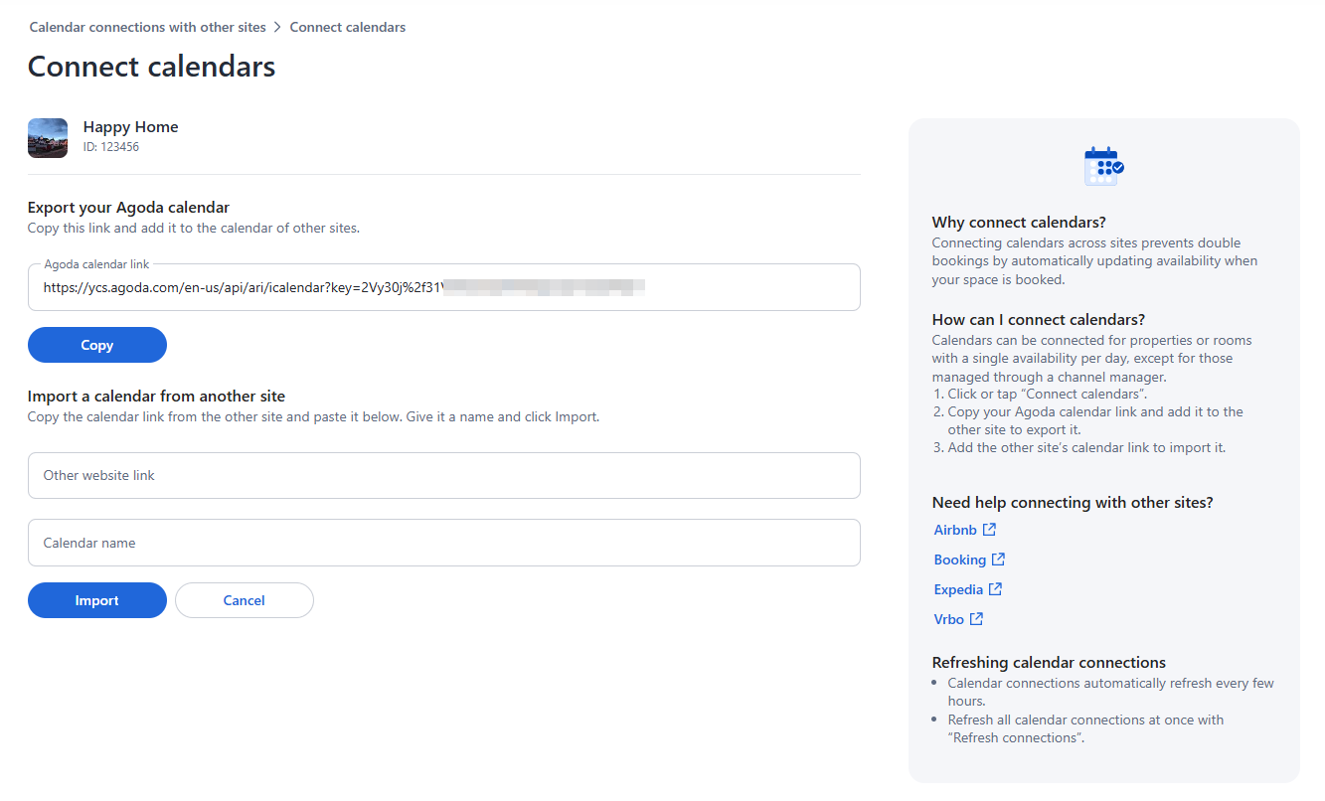Click the external-link icon beside Booking
The width and height of the screenshot is (1325, 801).
tap(998, 560)
